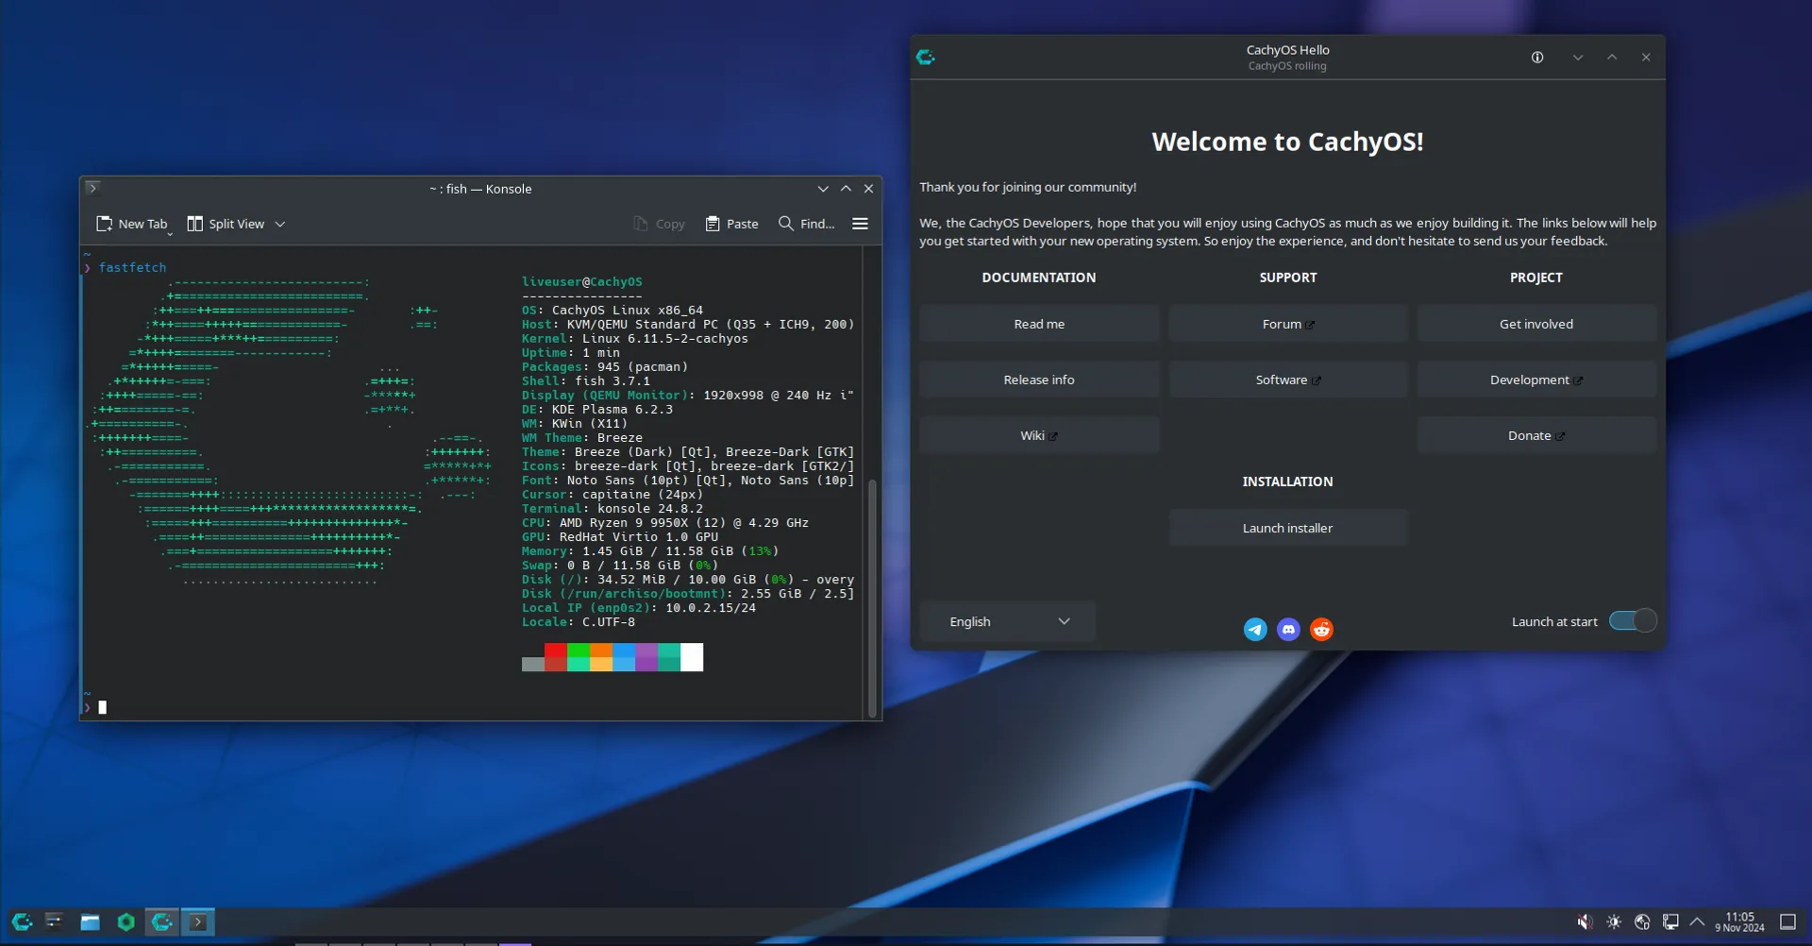Open the English language dropdown
The image size is (1812, 946).
(x=1007, y=620)
